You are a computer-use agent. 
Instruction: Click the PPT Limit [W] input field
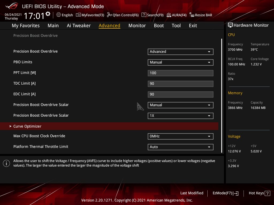click(181, 73)
